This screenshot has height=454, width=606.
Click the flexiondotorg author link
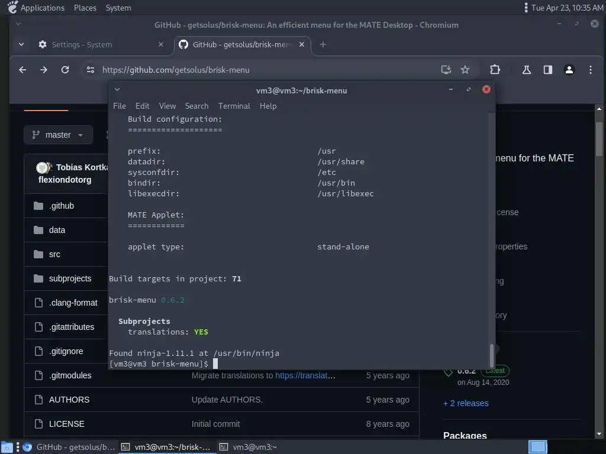pos(65,180)
